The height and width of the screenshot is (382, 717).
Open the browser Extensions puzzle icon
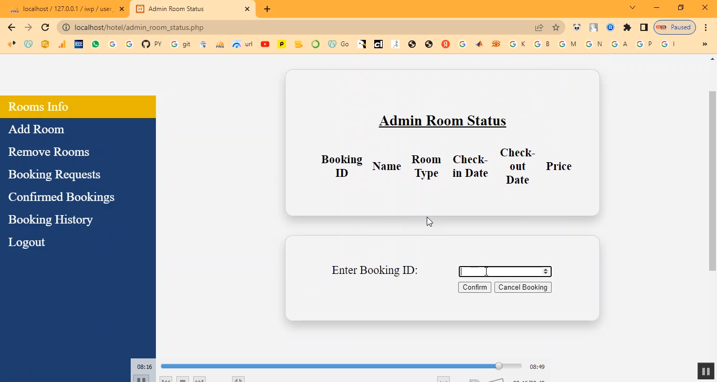click(x=627, y=28)
